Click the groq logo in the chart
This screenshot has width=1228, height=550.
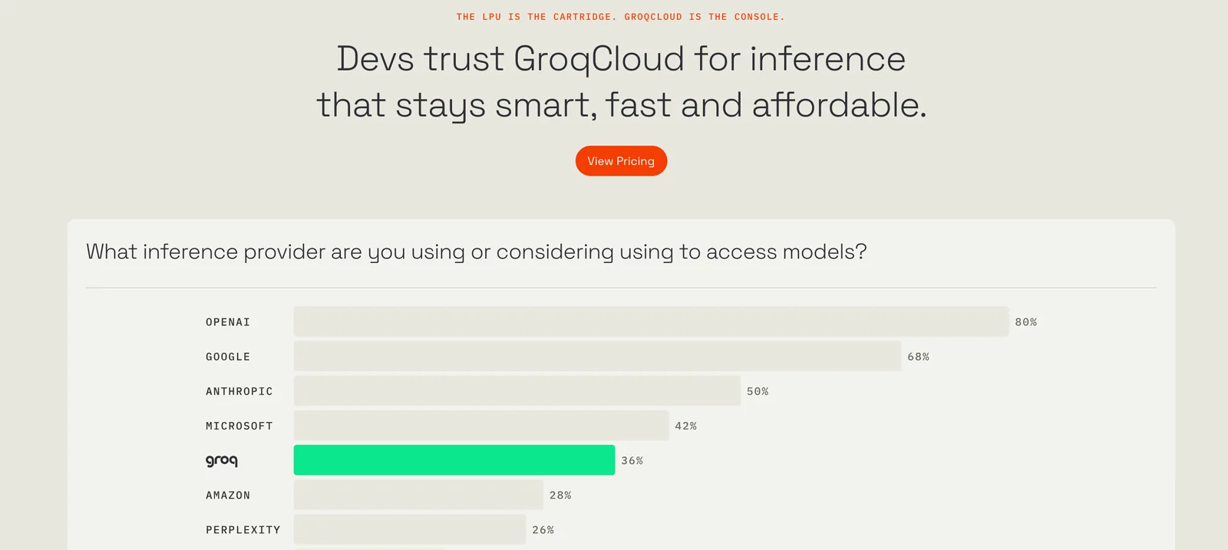(x=222, y=460)
